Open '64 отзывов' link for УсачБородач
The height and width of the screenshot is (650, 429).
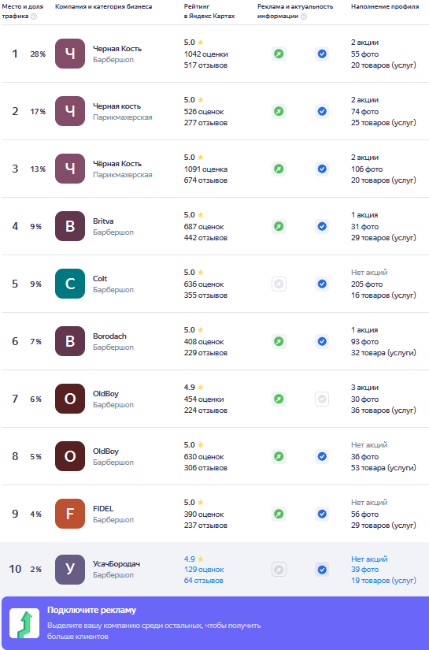[203, 581]
